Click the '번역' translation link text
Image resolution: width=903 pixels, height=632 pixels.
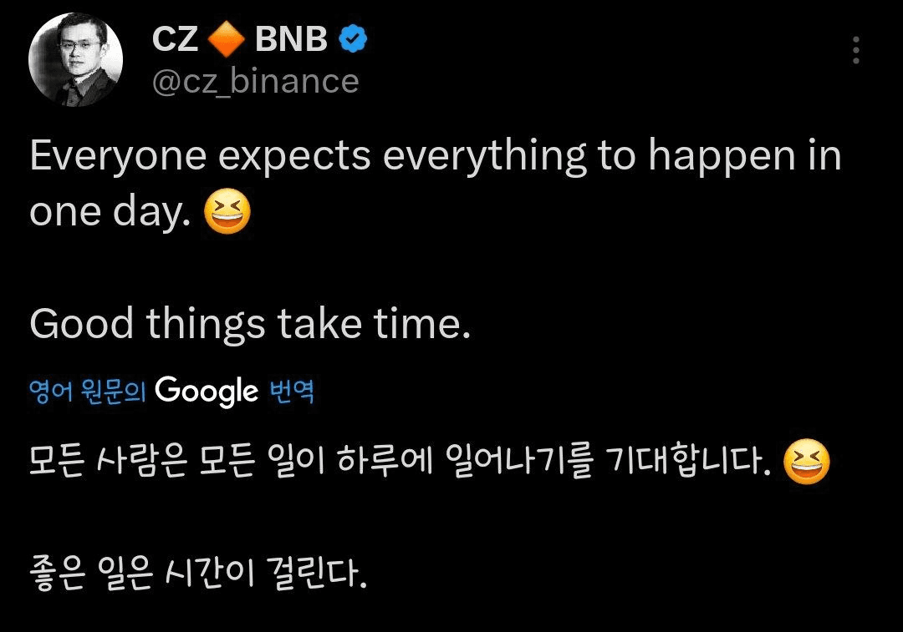point(292,392)
